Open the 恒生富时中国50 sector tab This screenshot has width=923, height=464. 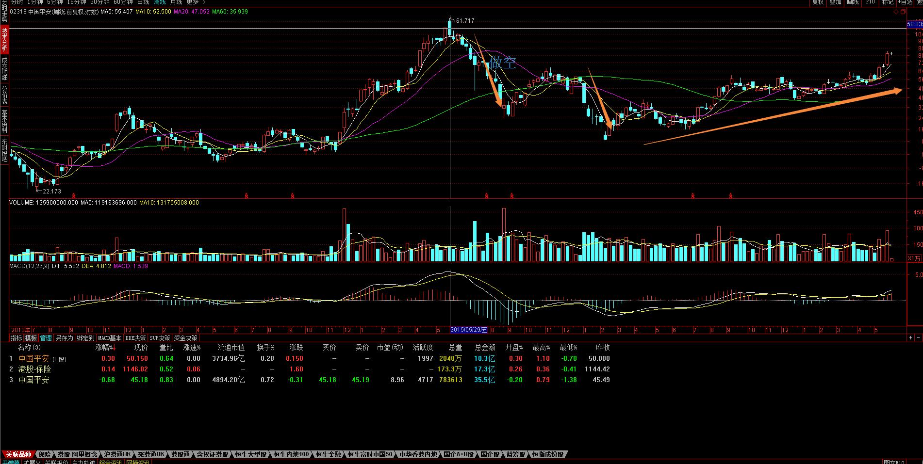tap(370, 455)
